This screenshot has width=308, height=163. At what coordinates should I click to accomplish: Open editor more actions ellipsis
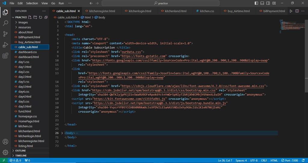[303, 11]
